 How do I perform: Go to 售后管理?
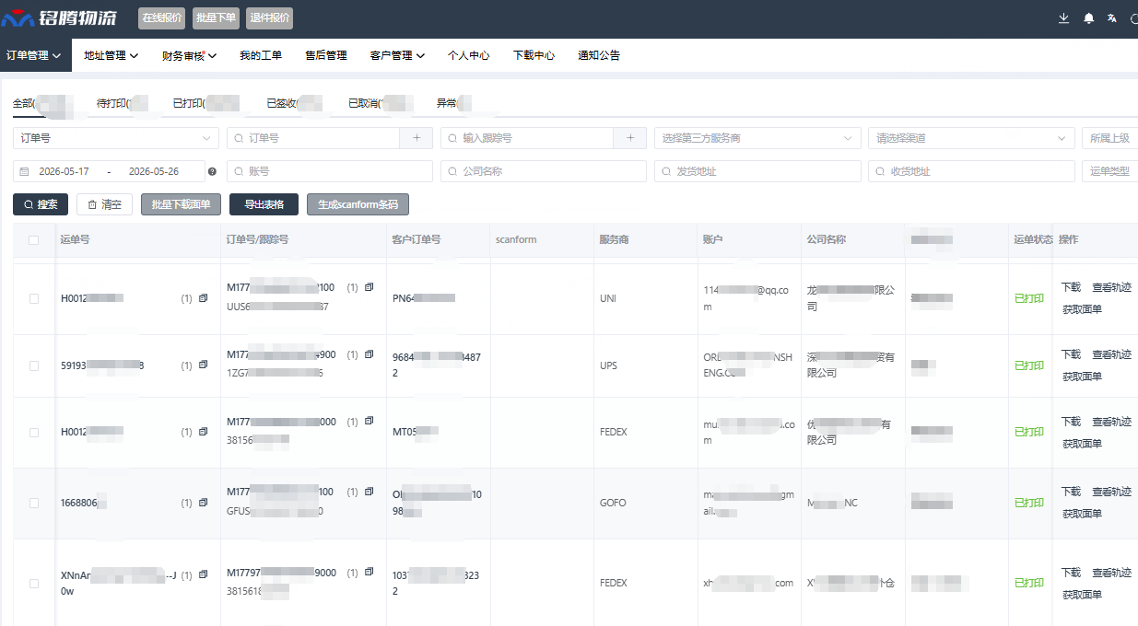326,55
